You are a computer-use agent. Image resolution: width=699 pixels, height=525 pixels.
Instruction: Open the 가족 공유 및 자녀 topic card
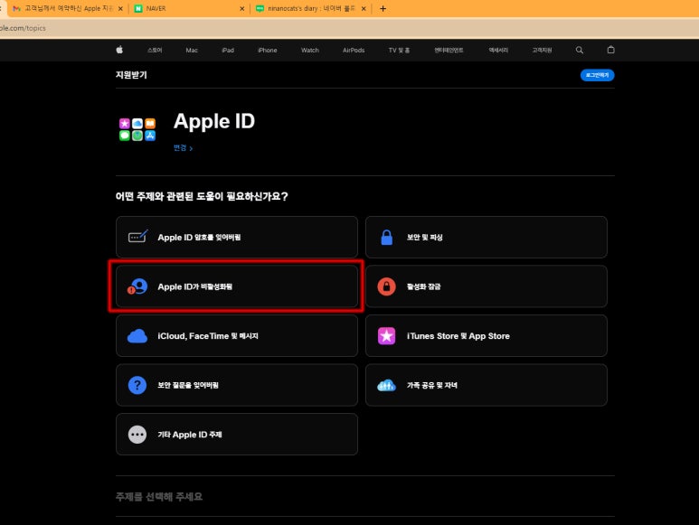(486, 385)
